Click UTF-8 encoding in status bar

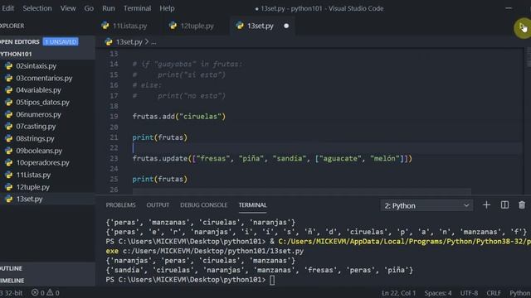click(x=469, y=293)
